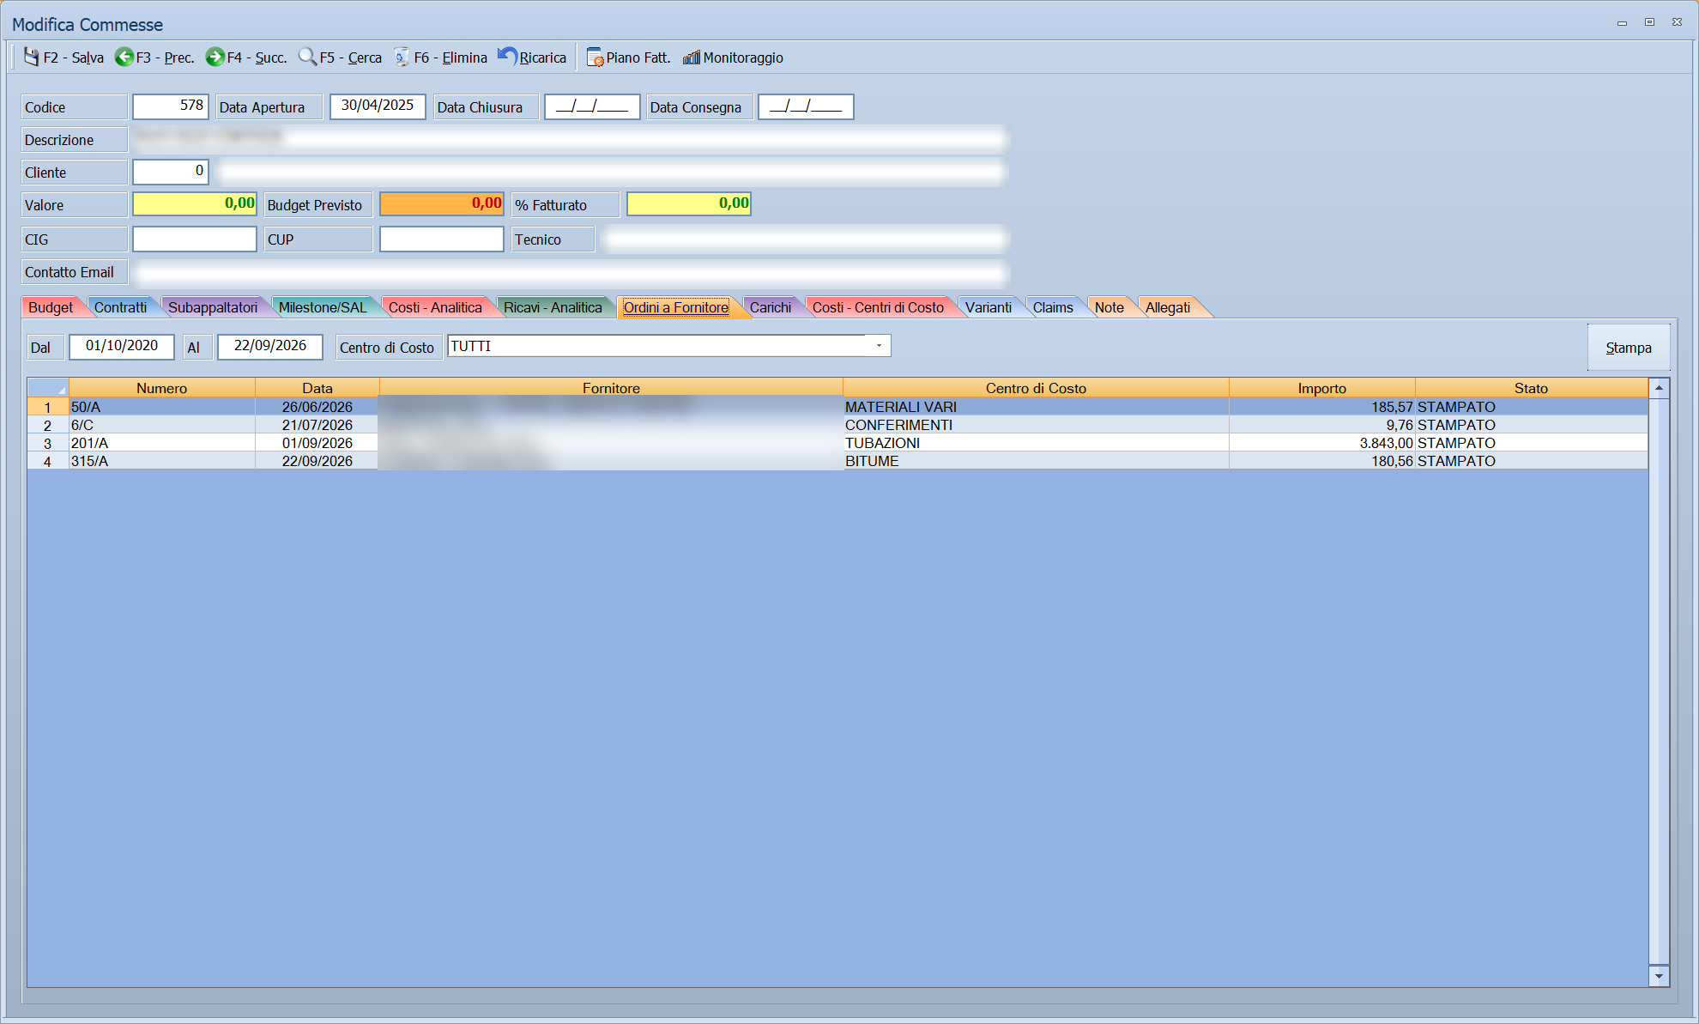Open the Costi - Centri di Costo tab
Image resolution: width=1699 pixels, height=1024 pixels.
coord(878,307)
